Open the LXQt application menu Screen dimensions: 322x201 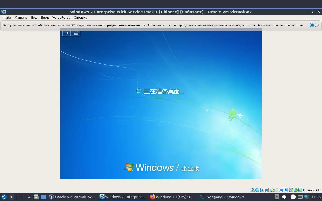(x=4, y=197)
